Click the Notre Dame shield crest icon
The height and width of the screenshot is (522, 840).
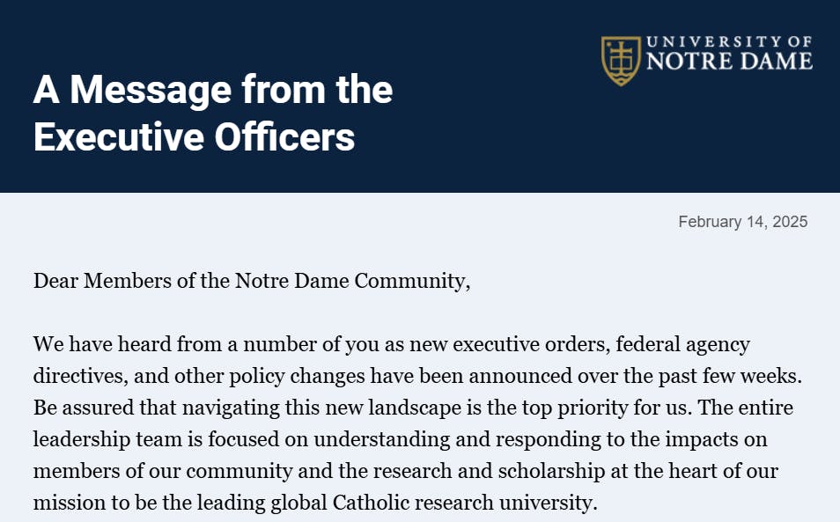click(x=620, y=60)
